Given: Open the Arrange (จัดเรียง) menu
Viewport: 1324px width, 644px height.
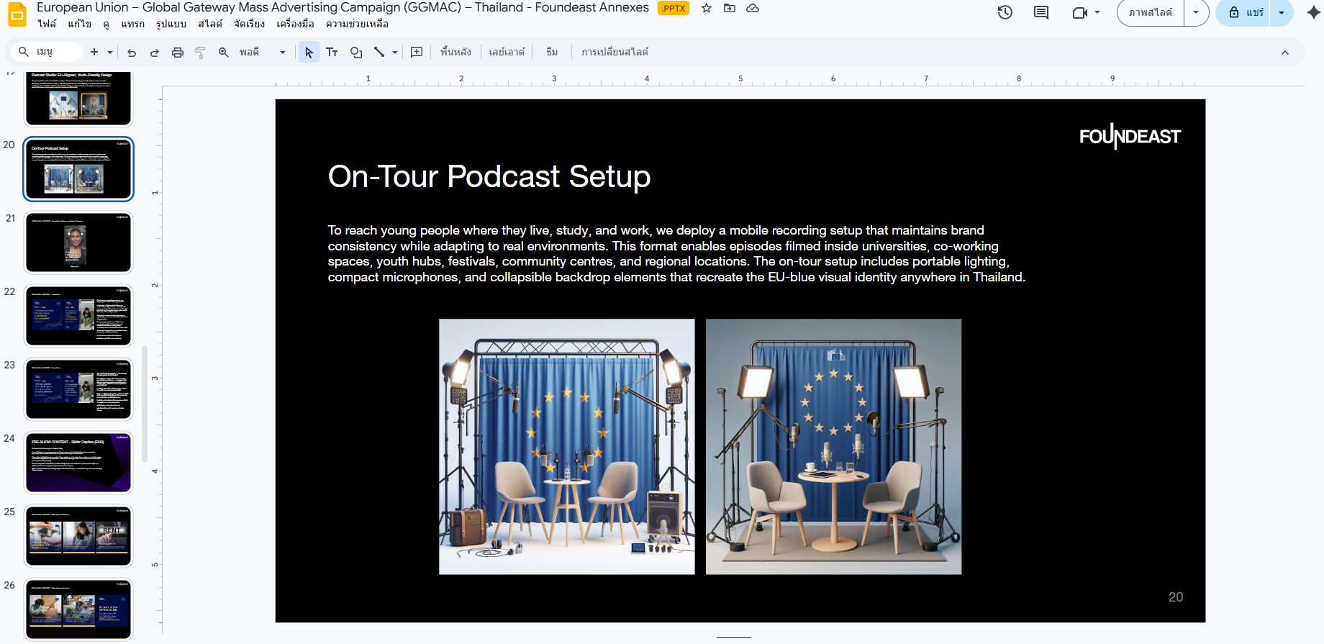Looking at the screenshot, I should 249,24.
